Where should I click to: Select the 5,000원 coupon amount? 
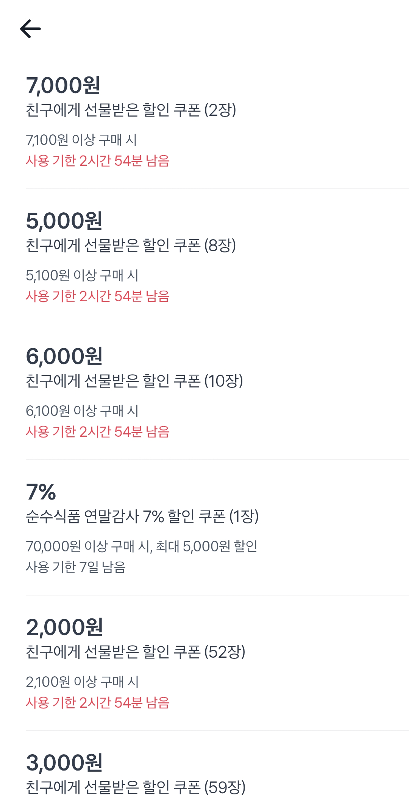coord(64,221)
